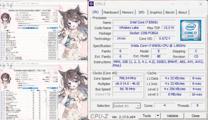Select second drive tab in Samsung window

pos(11,6)
